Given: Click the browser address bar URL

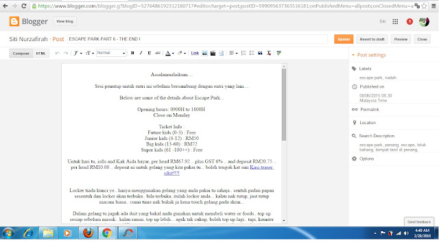Looking at the screenshot, I should click(226, 5).
